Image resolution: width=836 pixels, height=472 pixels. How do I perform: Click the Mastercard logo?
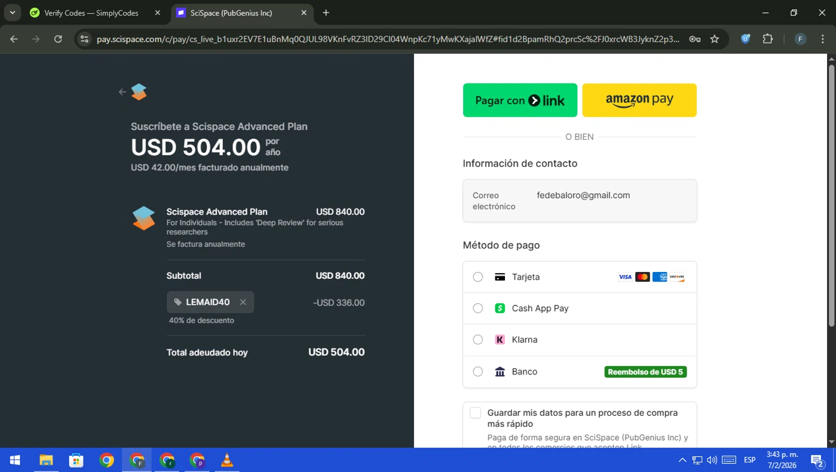(x=643, y=277)
